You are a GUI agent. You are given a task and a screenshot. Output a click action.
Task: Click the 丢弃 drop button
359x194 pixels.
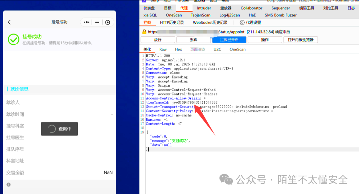pos(194,40)
